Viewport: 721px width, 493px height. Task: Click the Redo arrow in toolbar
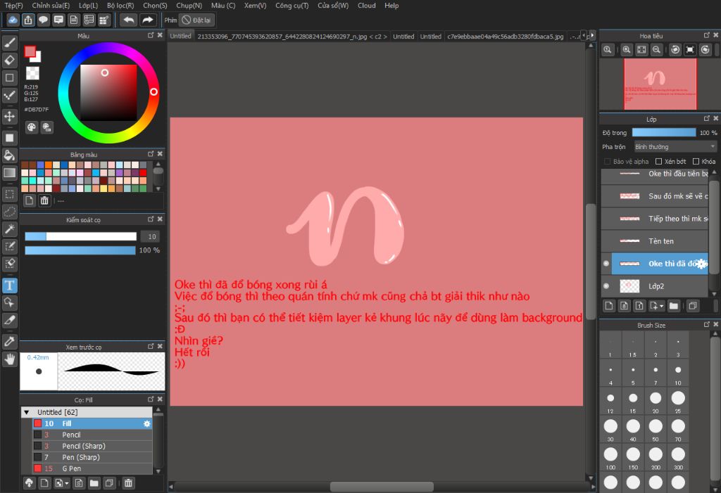coord(148,20)
